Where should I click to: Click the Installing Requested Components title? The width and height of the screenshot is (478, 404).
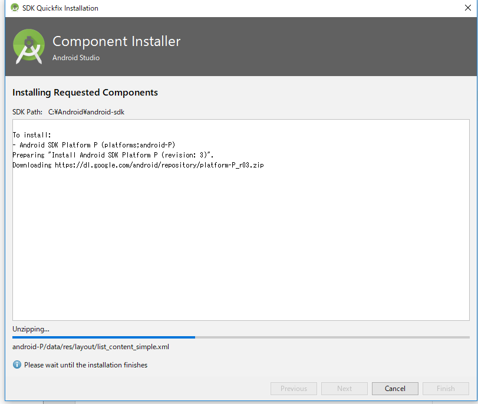coord(85,93)
